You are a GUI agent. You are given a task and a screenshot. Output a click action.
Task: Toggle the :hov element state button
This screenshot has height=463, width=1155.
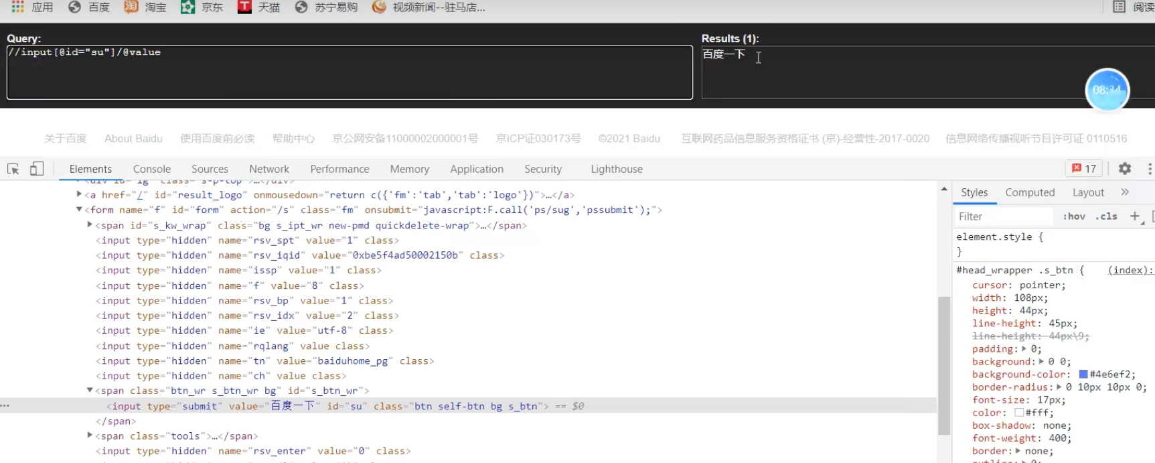1074,216
